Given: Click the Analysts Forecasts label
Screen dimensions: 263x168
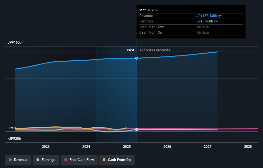Looking at the screenshot, I should [x=155, y=50].
